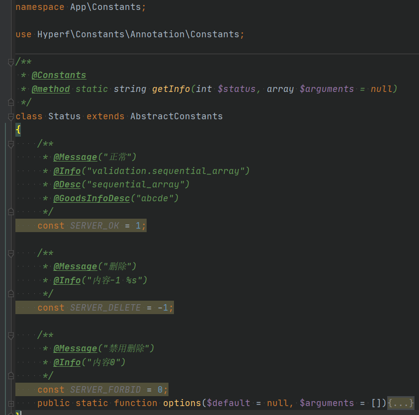The width and height of the screenshot is (419, 415).
Task: Click the SERVER_OK constant name
Action: point(94,226)
